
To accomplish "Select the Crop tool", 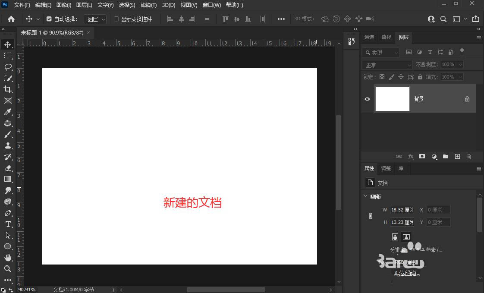I will [x=7, y=89].
